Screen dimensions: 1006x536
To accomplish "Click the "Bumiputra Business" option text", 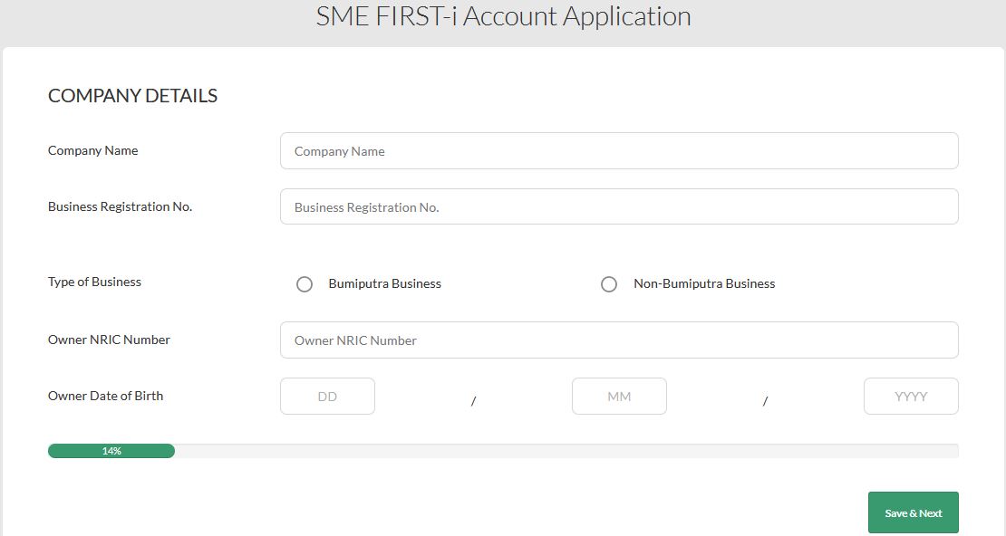I will [384, 283].
